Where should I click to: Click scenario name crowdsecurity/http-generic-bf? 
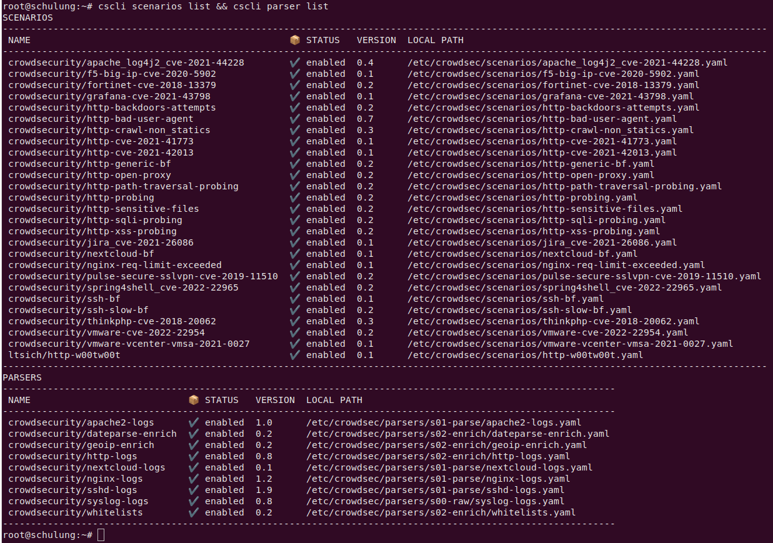coord(89,164)
